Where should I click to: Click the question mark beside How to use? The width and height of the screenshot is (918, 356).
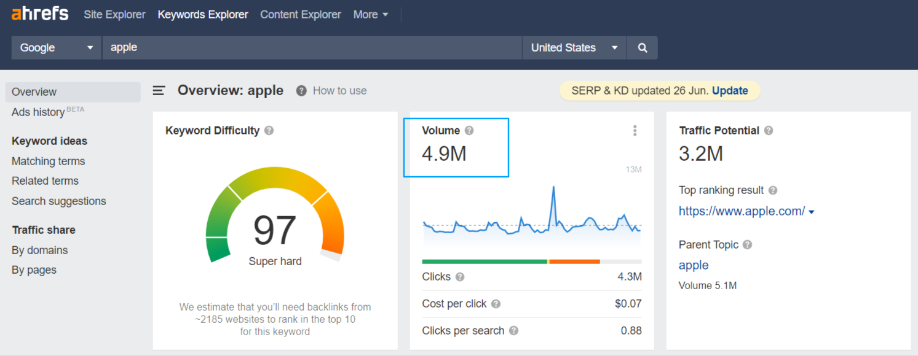[301, 90]
